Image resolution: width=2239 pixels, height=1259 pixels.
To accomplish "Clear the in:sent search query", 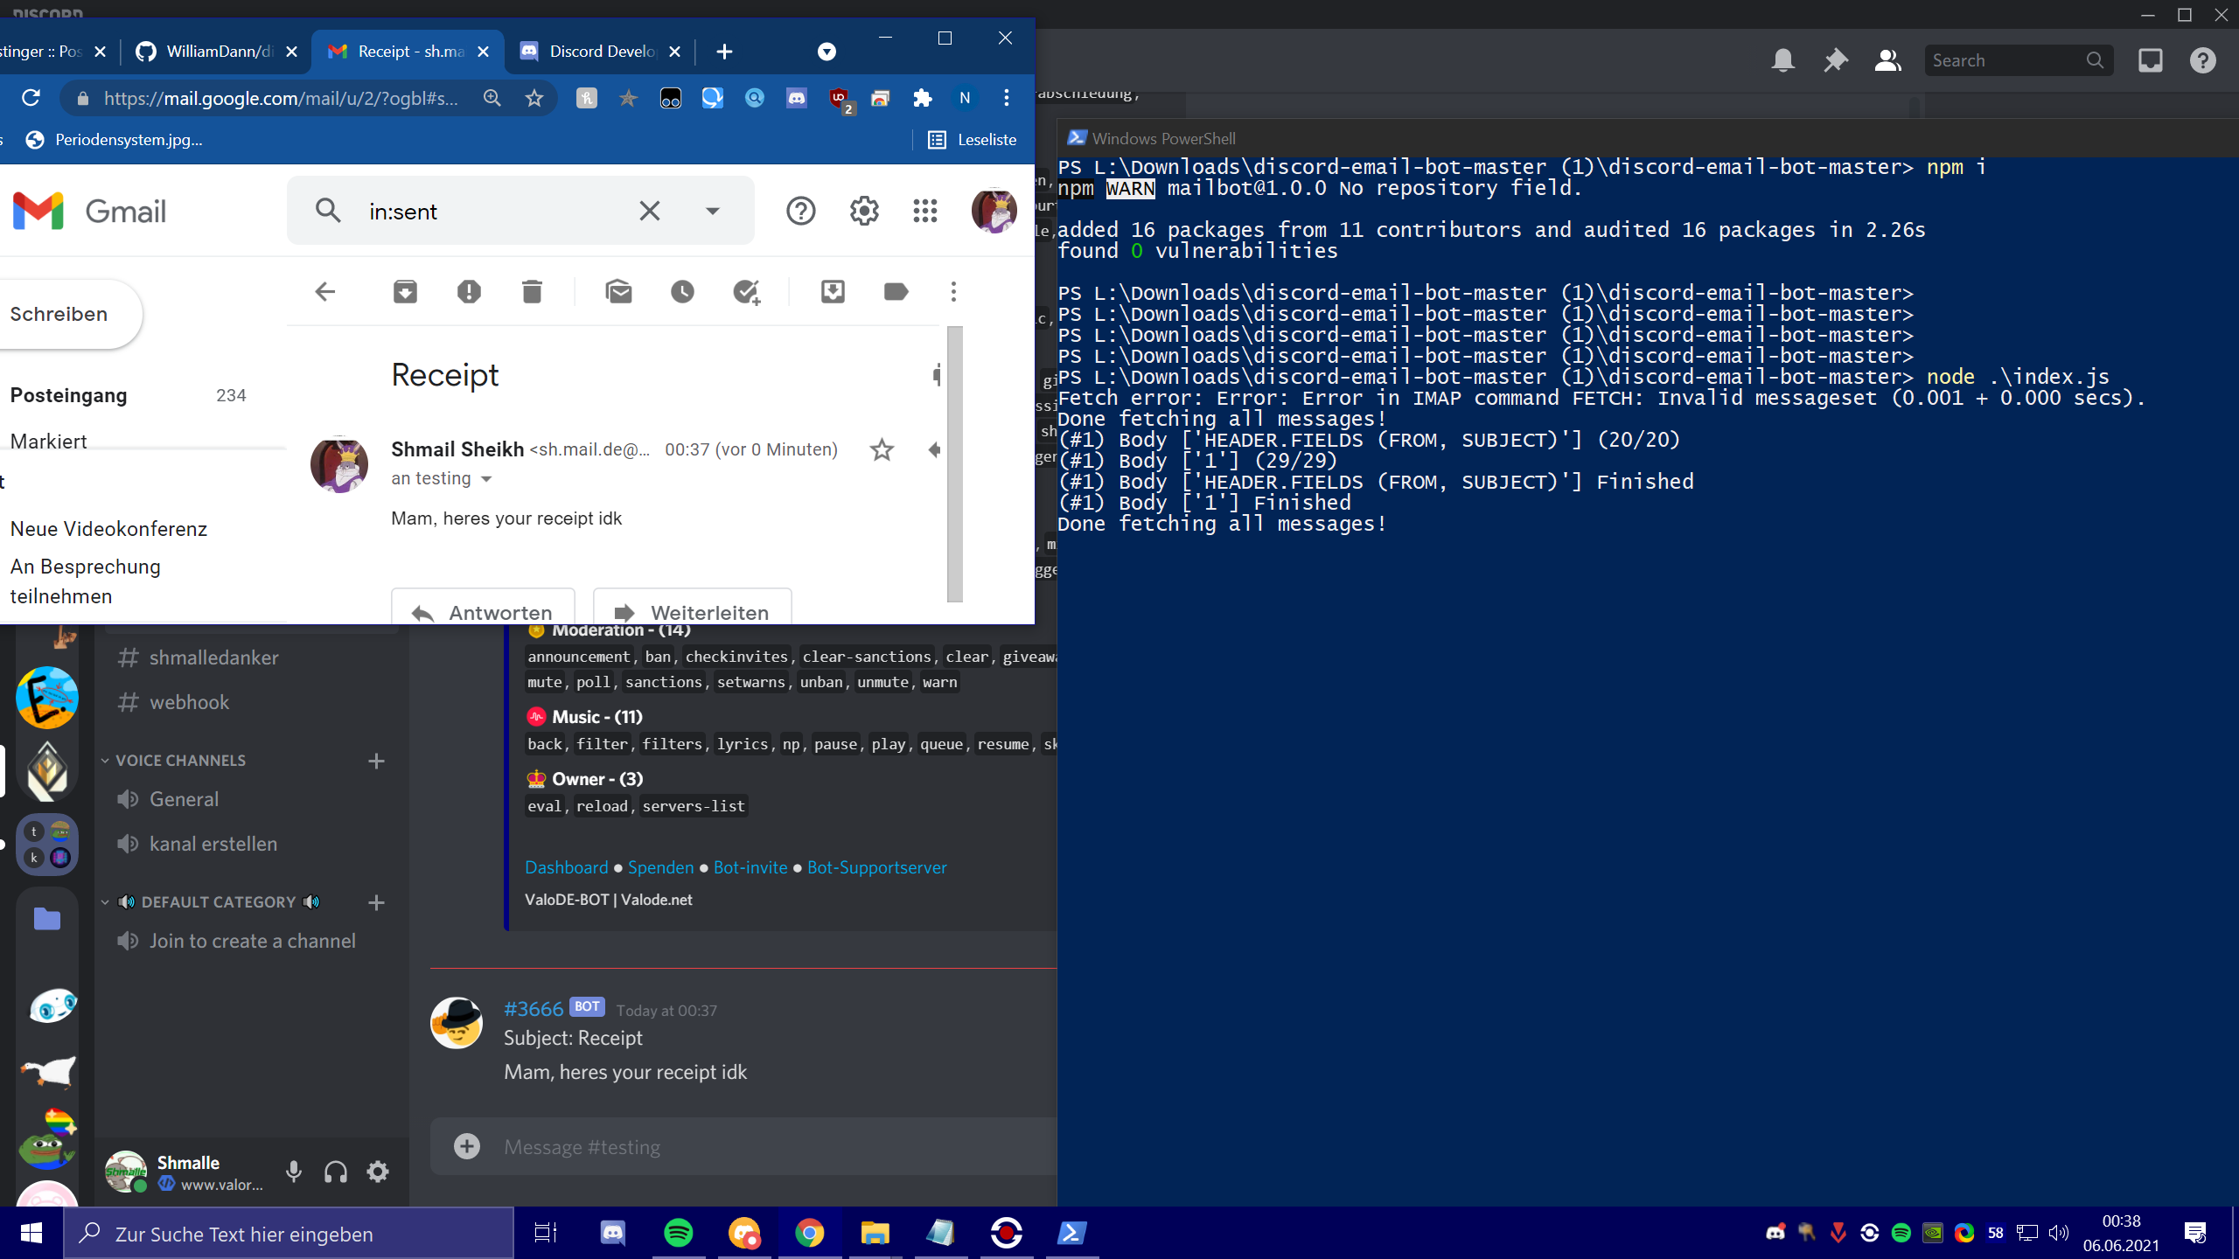I will coord(649,211).
